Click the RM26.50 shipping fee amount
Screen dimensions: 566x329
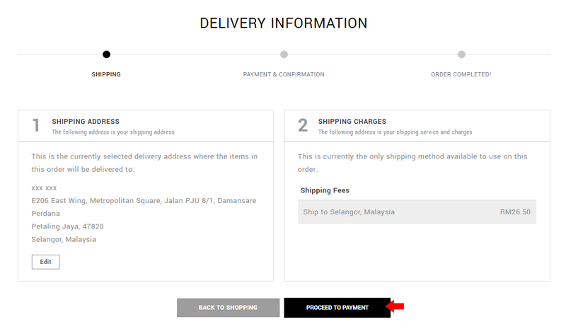point(515,212)
